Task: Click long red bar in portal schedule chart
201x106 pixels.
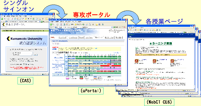Action: pyautogui.click(x=110, y=66)
